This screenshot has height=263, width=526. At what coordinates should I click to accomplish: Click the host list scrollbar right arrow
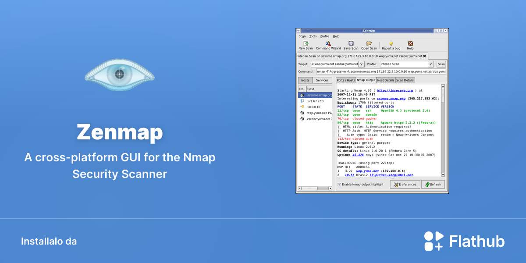pyautogui.click(x=331, y=188)
